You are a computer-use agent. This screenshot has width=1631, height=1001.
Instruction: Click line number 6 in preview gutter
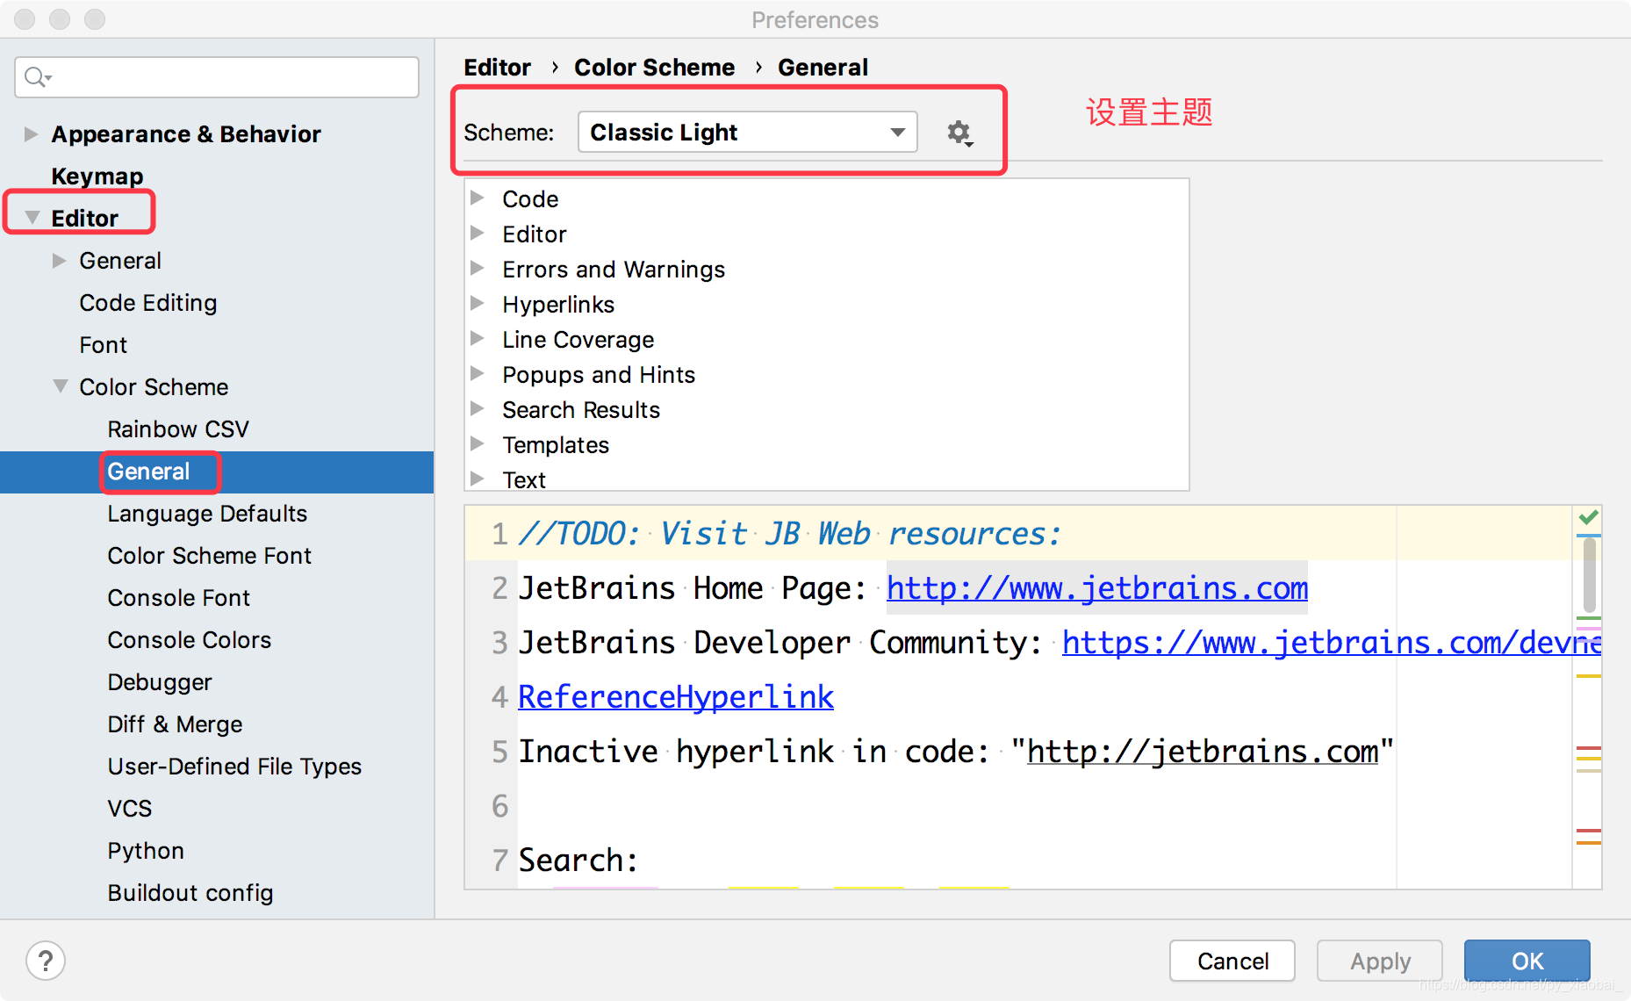[x=499, y=805]
